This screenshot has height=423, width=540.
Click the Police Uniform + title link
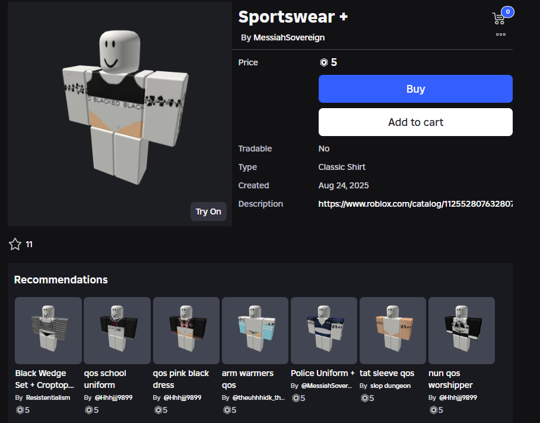point(323,373)
